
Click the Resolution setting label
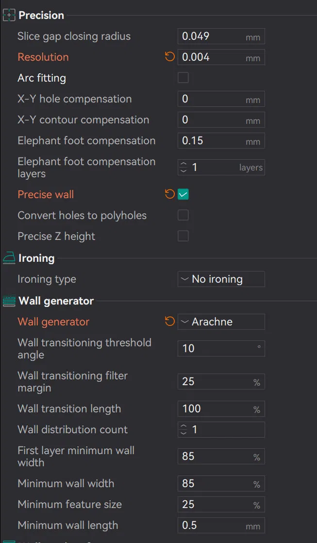(43, 57)
